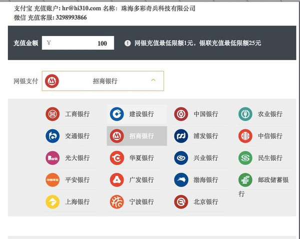Choose the 华夏银行 name label
Image resolution: width=300 pixels, height=239 pixels.
coord(141,158)
